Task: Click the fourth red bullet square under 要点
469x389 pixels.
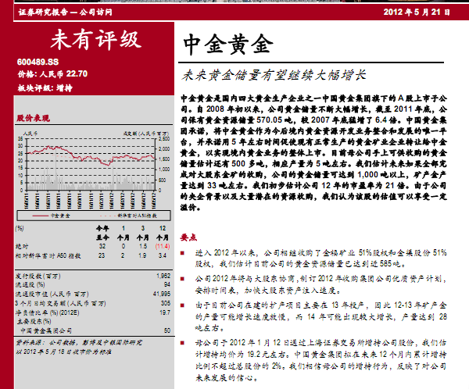Action: [183, 341]
